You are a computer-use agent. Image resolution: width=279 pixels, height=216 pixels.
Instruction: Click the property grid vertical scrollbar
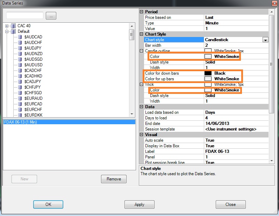click(271, 64)
